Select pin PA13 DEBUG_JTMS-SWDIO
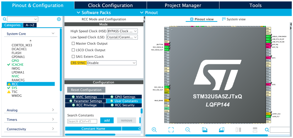The image size is (293, 138). 268,37
